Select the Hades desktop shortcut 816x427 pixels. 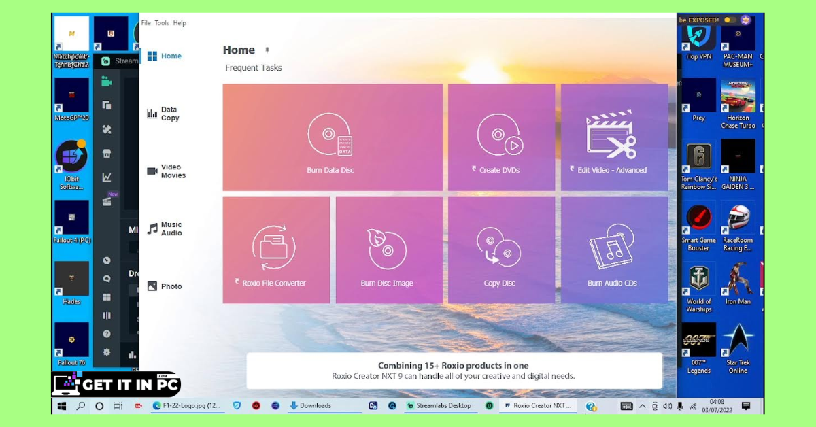(x=71, y=284)
